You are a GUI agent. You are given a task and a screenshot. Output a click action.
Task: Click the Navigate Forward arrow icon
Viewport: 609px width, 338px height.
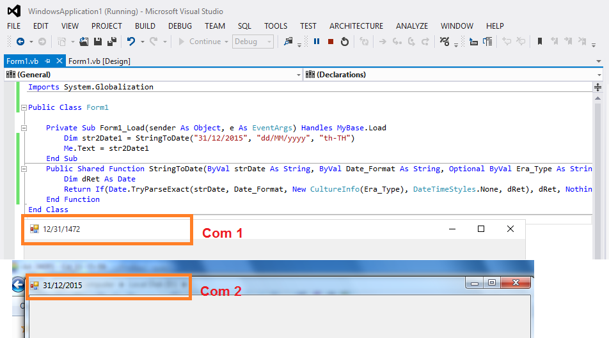[x=42, y=42]
